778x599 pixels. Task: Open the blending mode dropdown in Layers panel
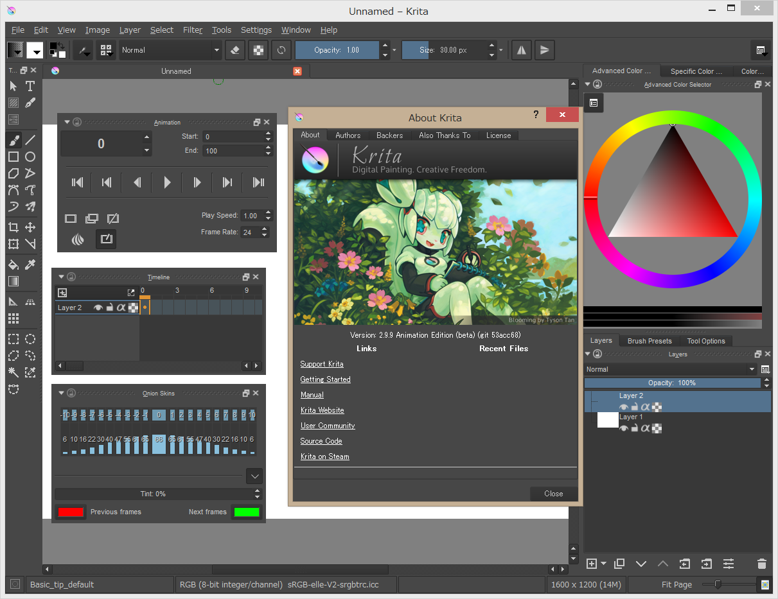click(668, 369)
